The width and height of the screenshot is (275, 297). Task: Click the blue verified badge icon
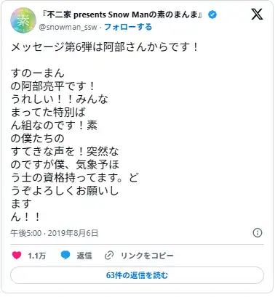point(212,15)
